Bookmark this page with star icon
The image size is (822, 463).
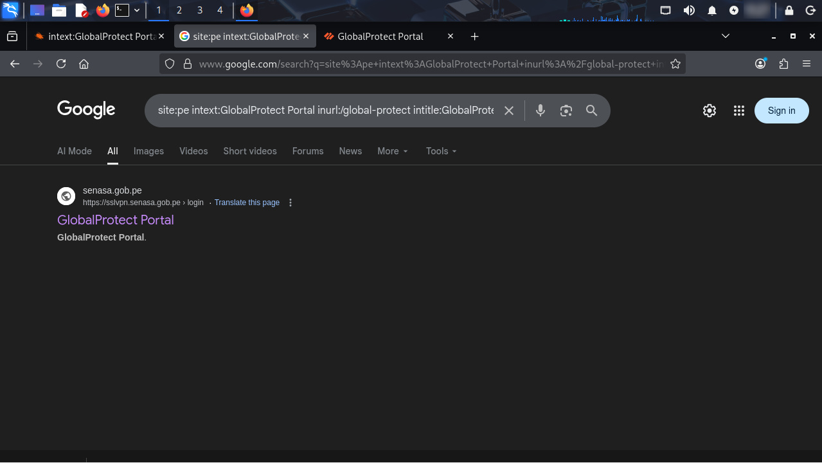click(675, 64)
